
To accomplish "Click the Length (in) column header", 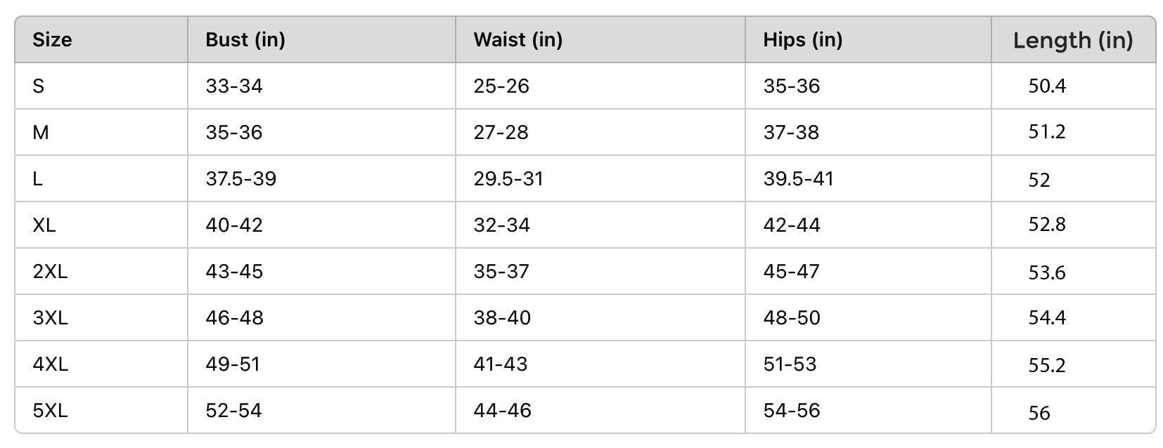I will point(1073,41).
